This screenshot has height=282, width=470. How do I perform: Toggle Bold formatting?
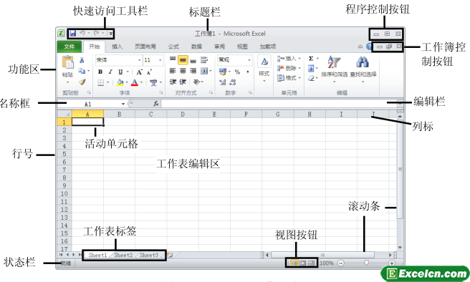coord(100,72)
